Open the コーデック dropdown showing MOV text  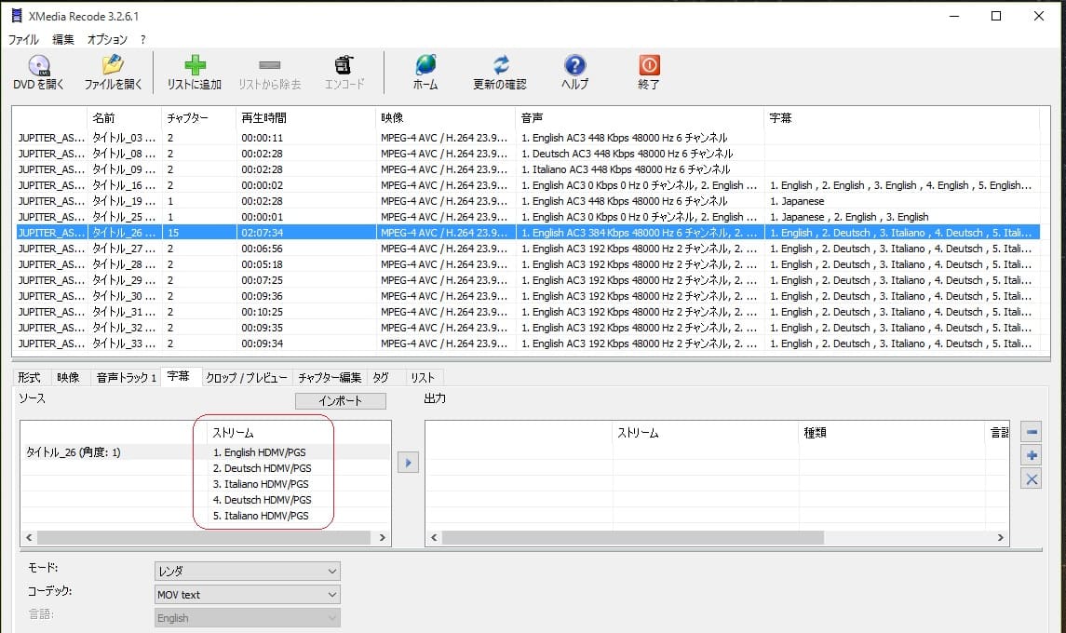pos(247,594)
